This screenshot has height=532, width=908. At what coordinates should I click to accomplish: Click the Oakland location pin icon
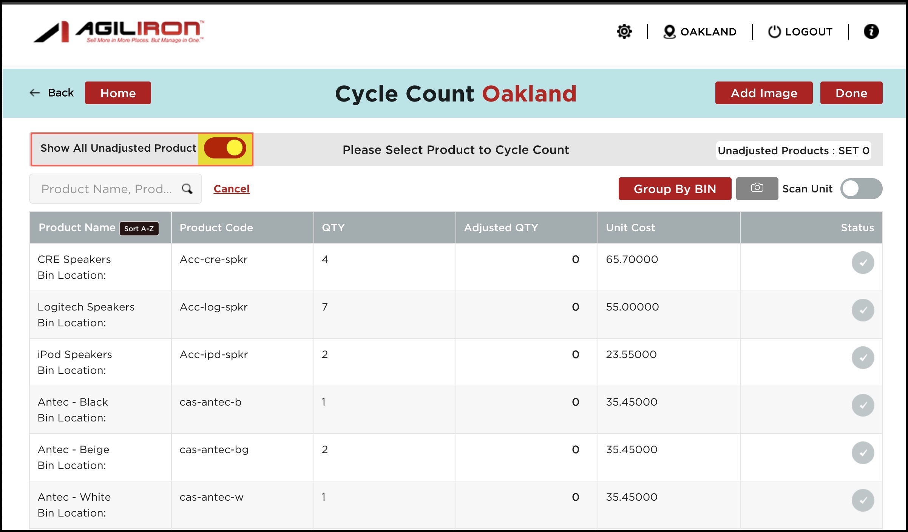(669, 32)
